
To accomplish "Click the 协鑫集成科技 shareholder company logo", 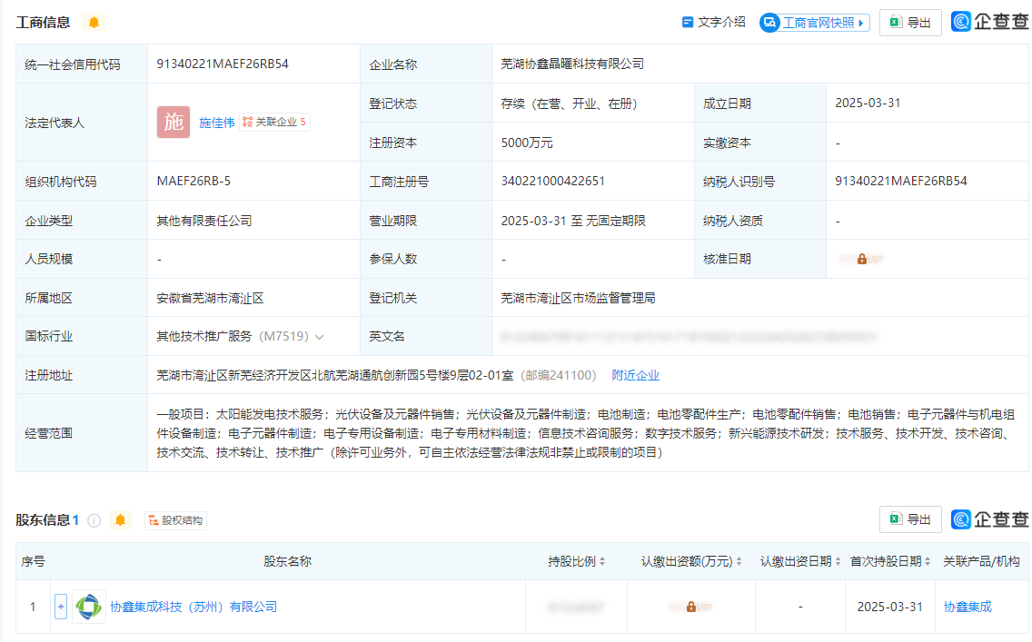I will (89, 607).
